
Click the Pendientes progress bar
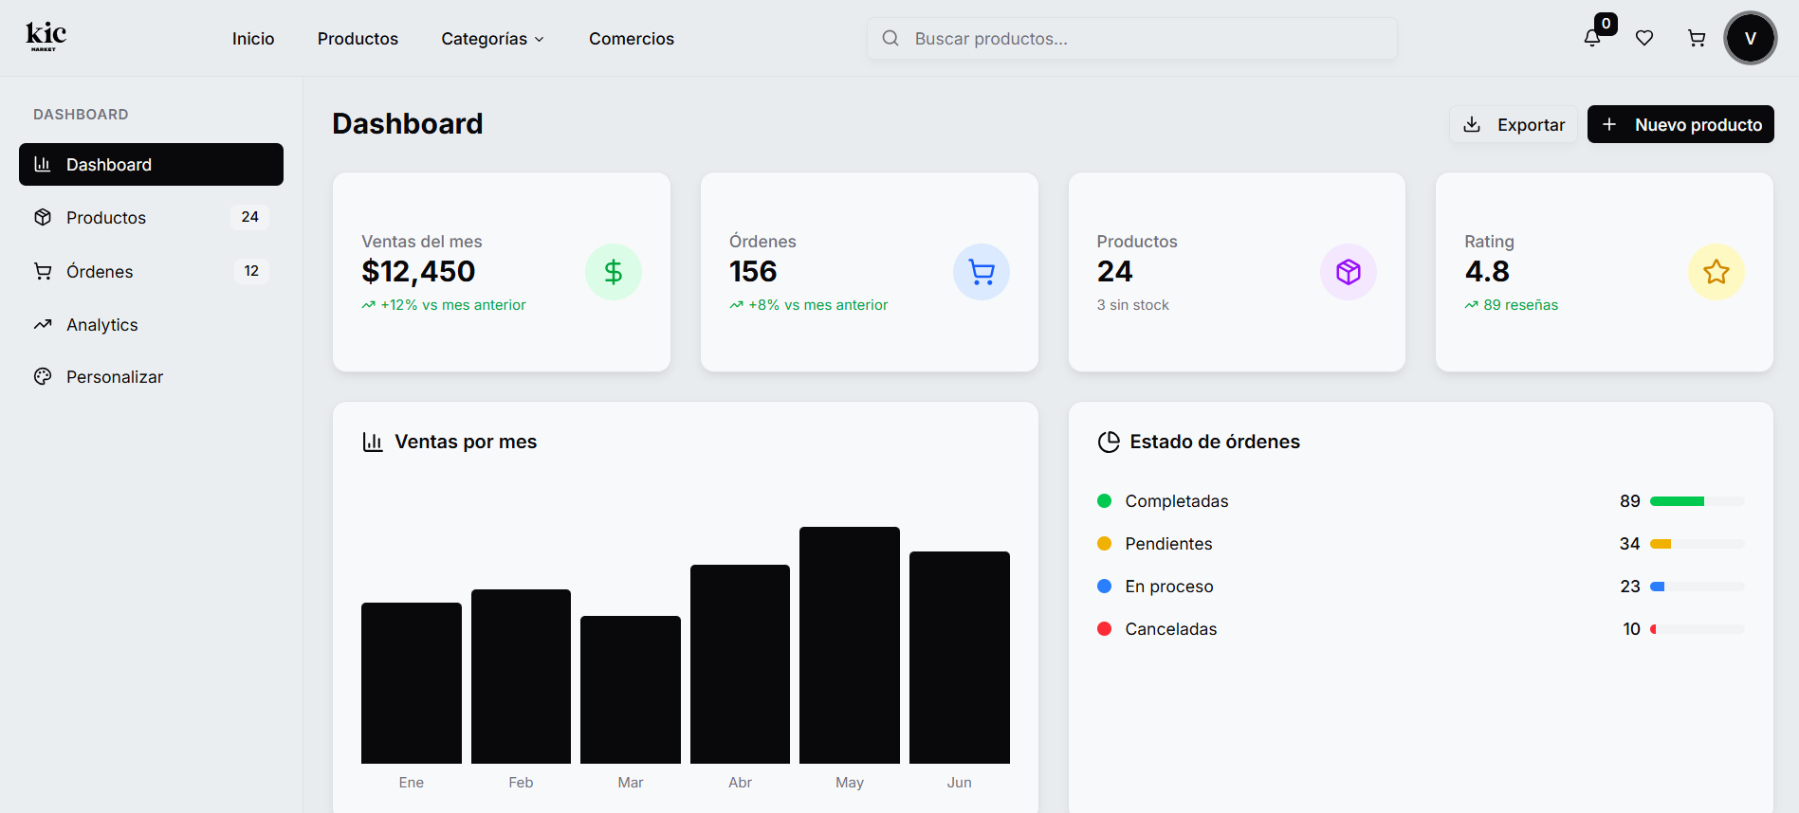tap(1698, 544)
